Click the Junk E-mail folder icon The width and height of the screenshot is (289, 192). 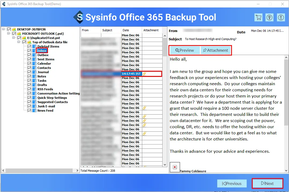[x=34, y=106]
